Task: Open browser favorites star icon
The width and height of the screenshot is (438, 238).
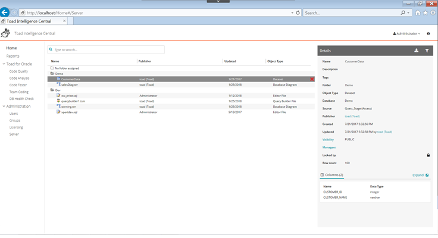Action: pos(425,12)
